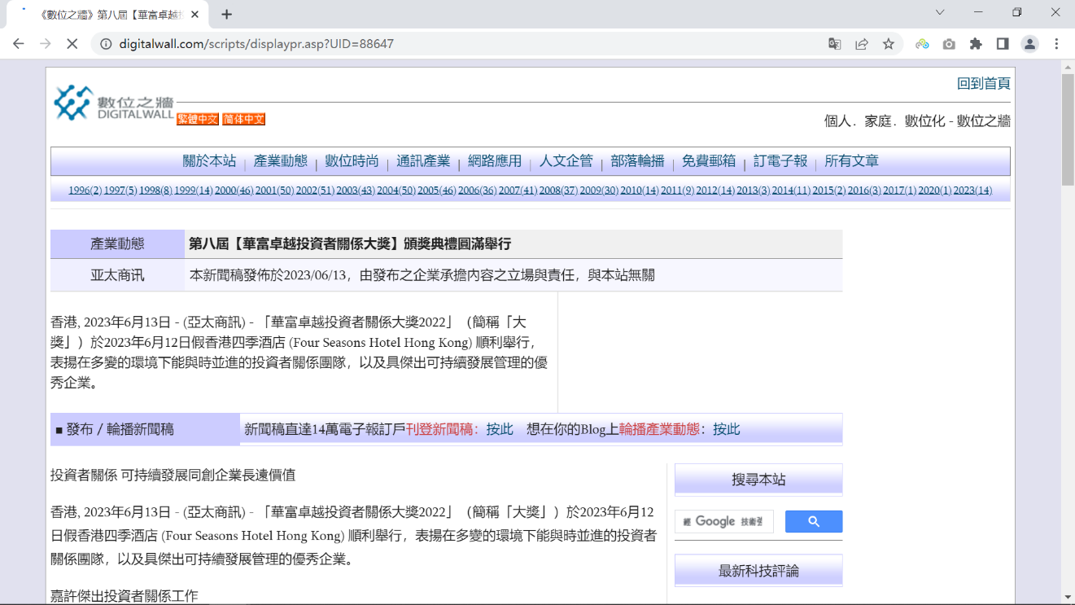
Task: Open the 2020(1) archive link
Action: (x=934, y=191)
